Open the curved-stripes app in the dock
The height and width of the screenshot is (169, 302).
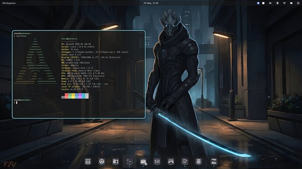pos(185,161)
